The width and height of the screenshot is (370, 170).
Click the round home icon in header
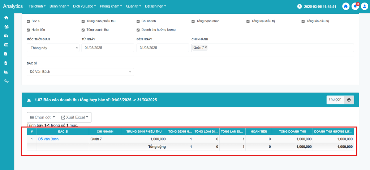pos(346,6)
